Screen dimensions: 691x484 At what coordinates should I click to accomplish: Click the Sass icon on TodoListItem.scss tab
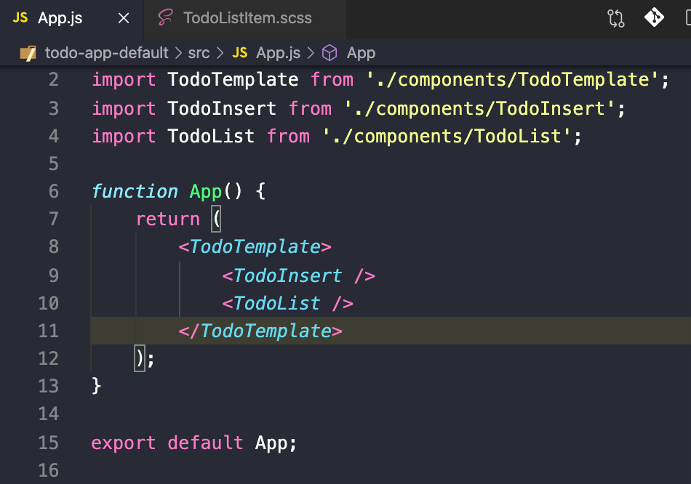pos(165,18)
